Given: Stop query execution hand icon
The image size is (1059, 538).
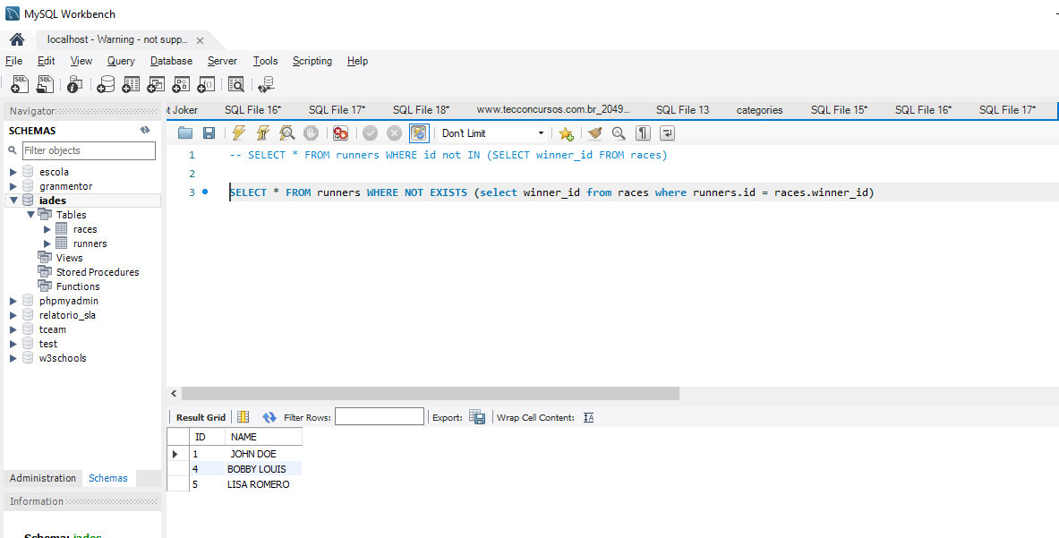Looking at the screenshot, I should pos(311,133).
